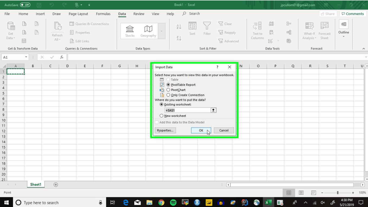Open the Sort dialog icon
This screenshot has height=207, width=368.
[192, 26]
